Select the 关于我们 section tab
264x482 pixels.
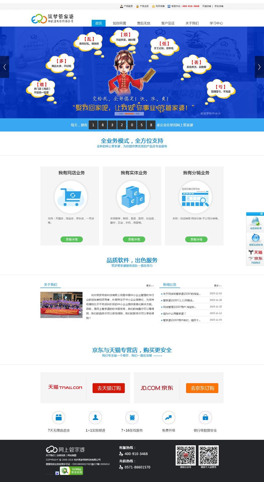50,285
